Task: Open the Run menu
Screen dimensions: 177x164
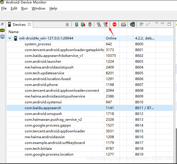Action: click(24, 8)
